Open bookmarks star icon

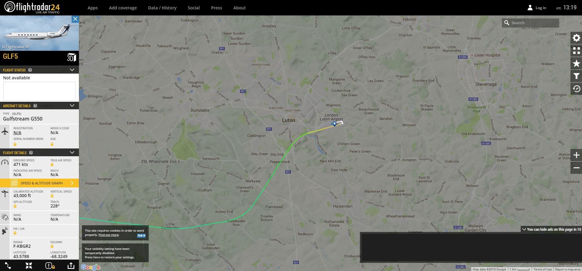[x=576, y=64]
